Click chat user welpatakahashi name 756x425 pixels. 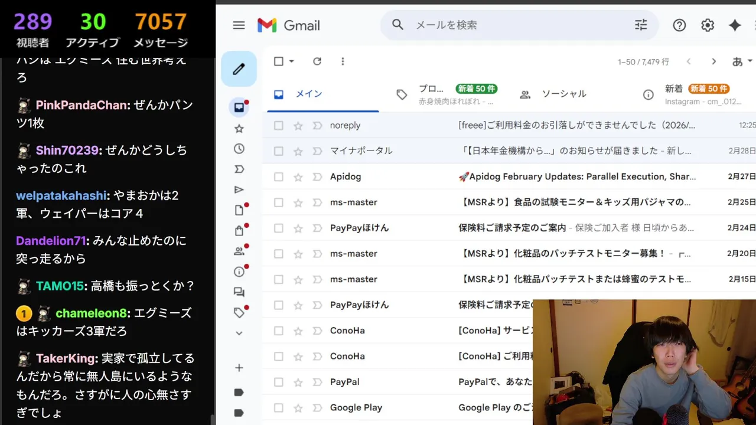pyautogui.click(x=61, y=195)
